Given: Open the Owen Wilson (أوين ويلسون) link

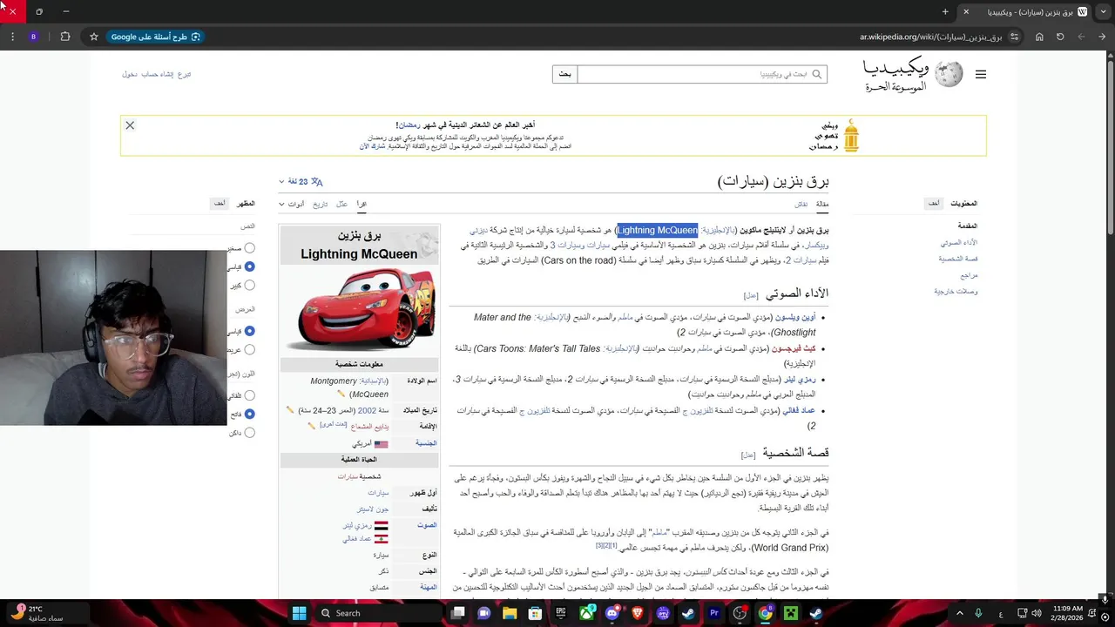Looking at the screenshot, I should click(796, 318).
